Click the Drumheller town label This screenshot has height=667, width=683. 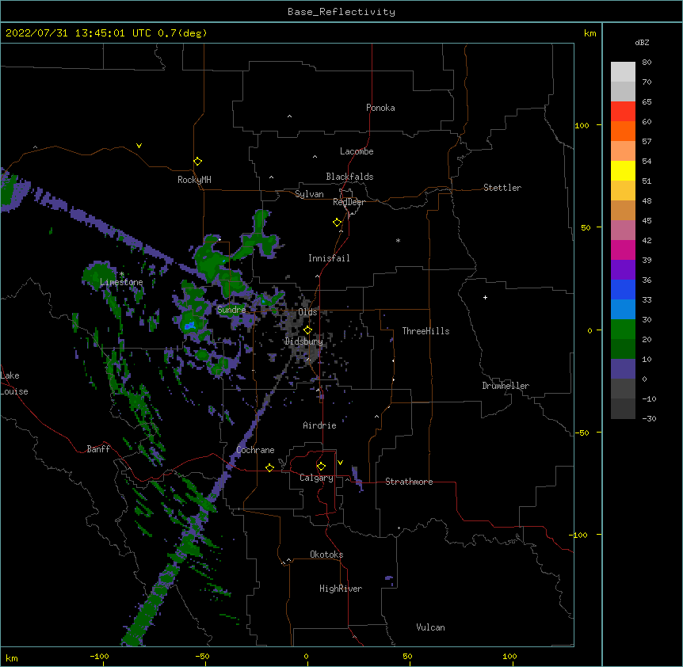click(x=506, y=386)
